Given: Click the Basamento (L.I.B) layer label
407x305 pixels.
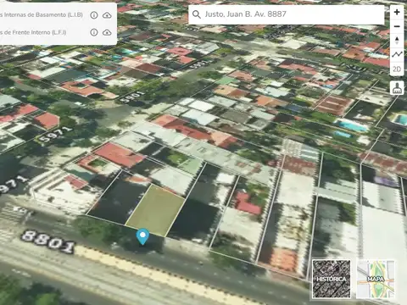Looking at the screenshot, I should coord(42,15).
